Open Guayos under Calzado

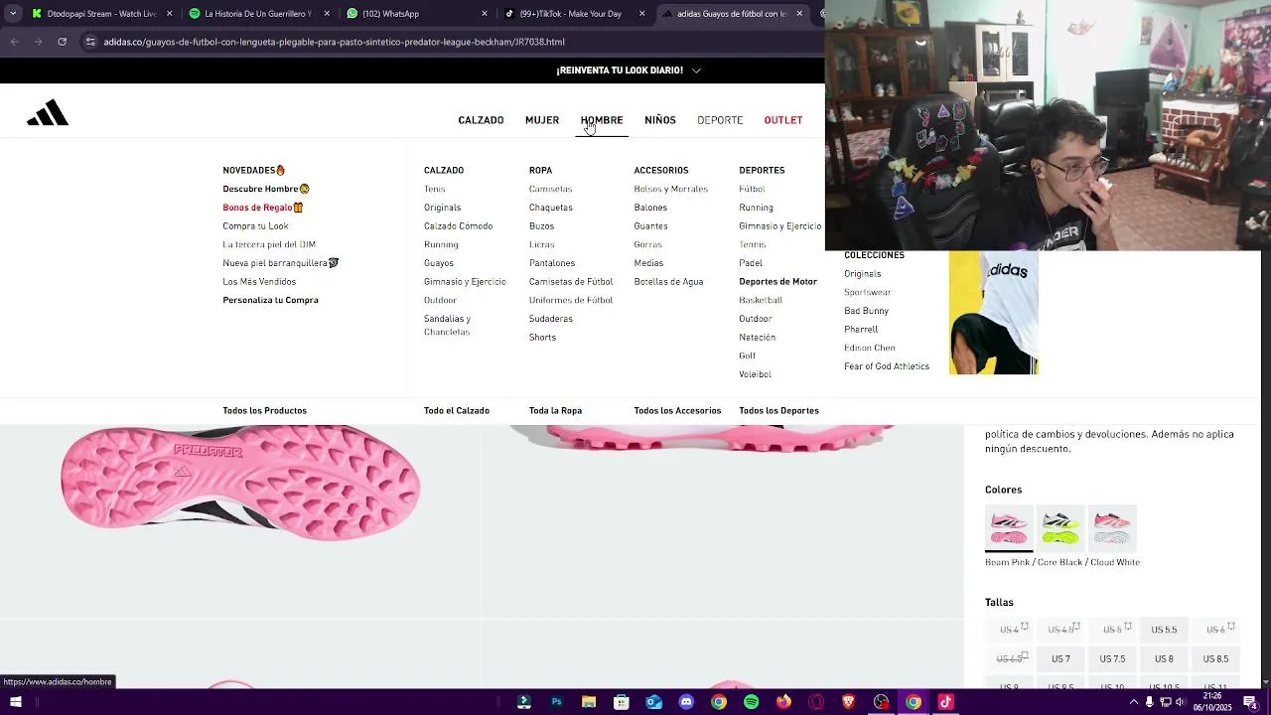coord(439,263)
